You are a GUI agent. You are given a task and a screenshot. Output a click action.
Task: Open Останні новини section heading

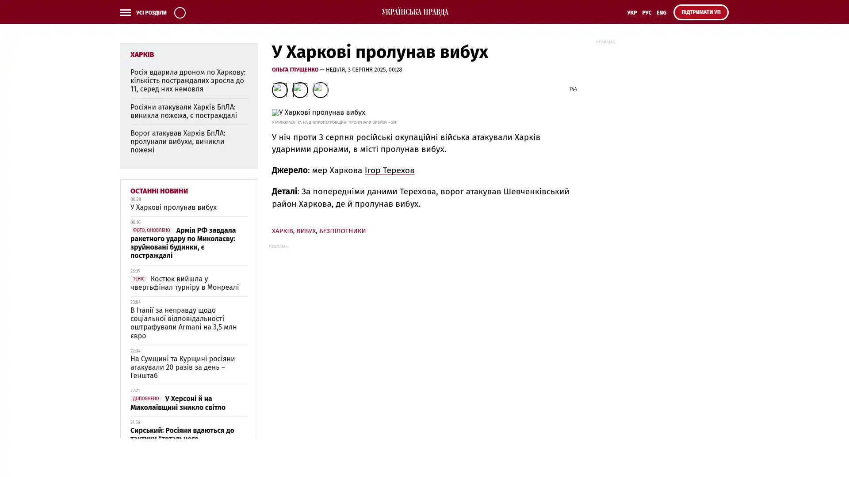coord(159,191)
